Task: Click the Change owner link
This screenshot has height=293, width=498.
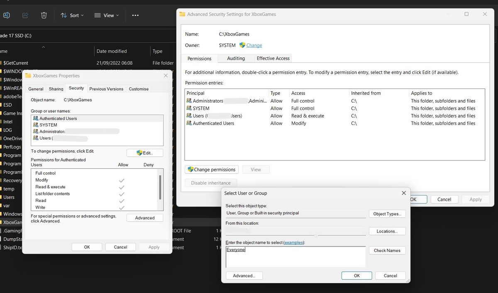Action: pyautogui.click(x=254, y=45)
